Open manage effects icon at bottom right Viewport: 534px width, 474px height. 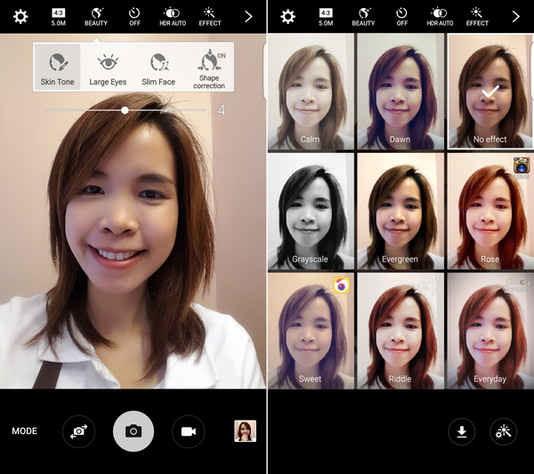[x=503, y=432]
